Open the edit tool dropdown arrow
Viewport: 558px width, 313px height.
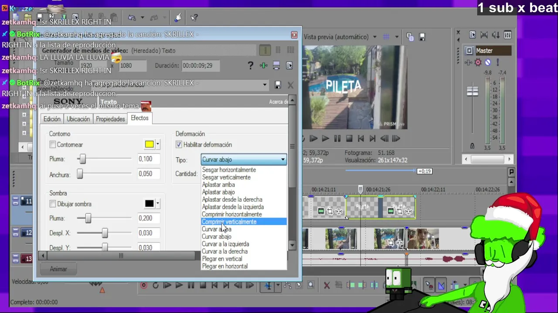277,286
